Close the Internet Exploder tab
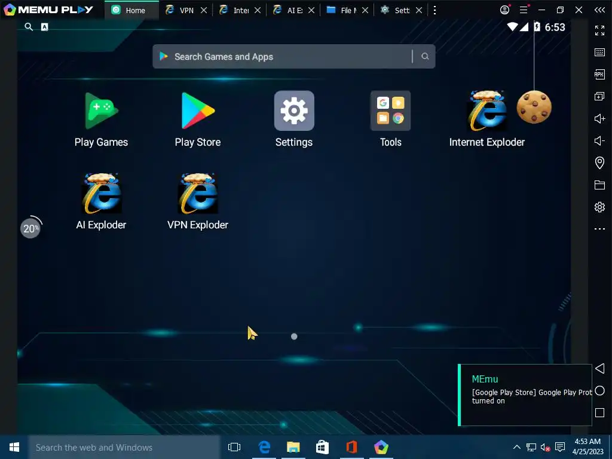Viewport: 612px width, 459px height. pos(258,11)
